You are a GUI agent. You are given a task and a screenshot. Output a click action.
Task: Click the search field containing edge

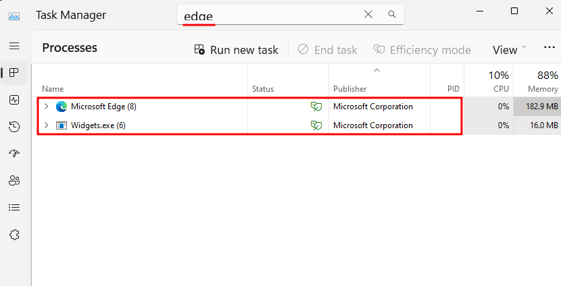[x=270, y=14]
